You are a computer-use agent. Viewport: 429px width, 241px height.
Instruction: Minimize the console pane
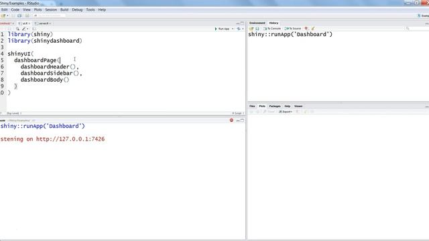point(238,120)
